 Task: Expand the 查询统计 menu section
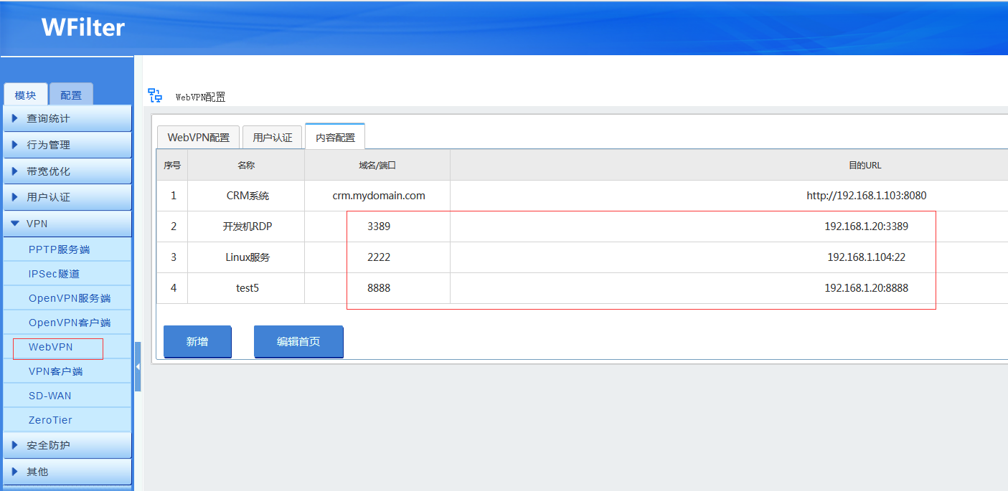pyautogui.click(x=67, y=118)
